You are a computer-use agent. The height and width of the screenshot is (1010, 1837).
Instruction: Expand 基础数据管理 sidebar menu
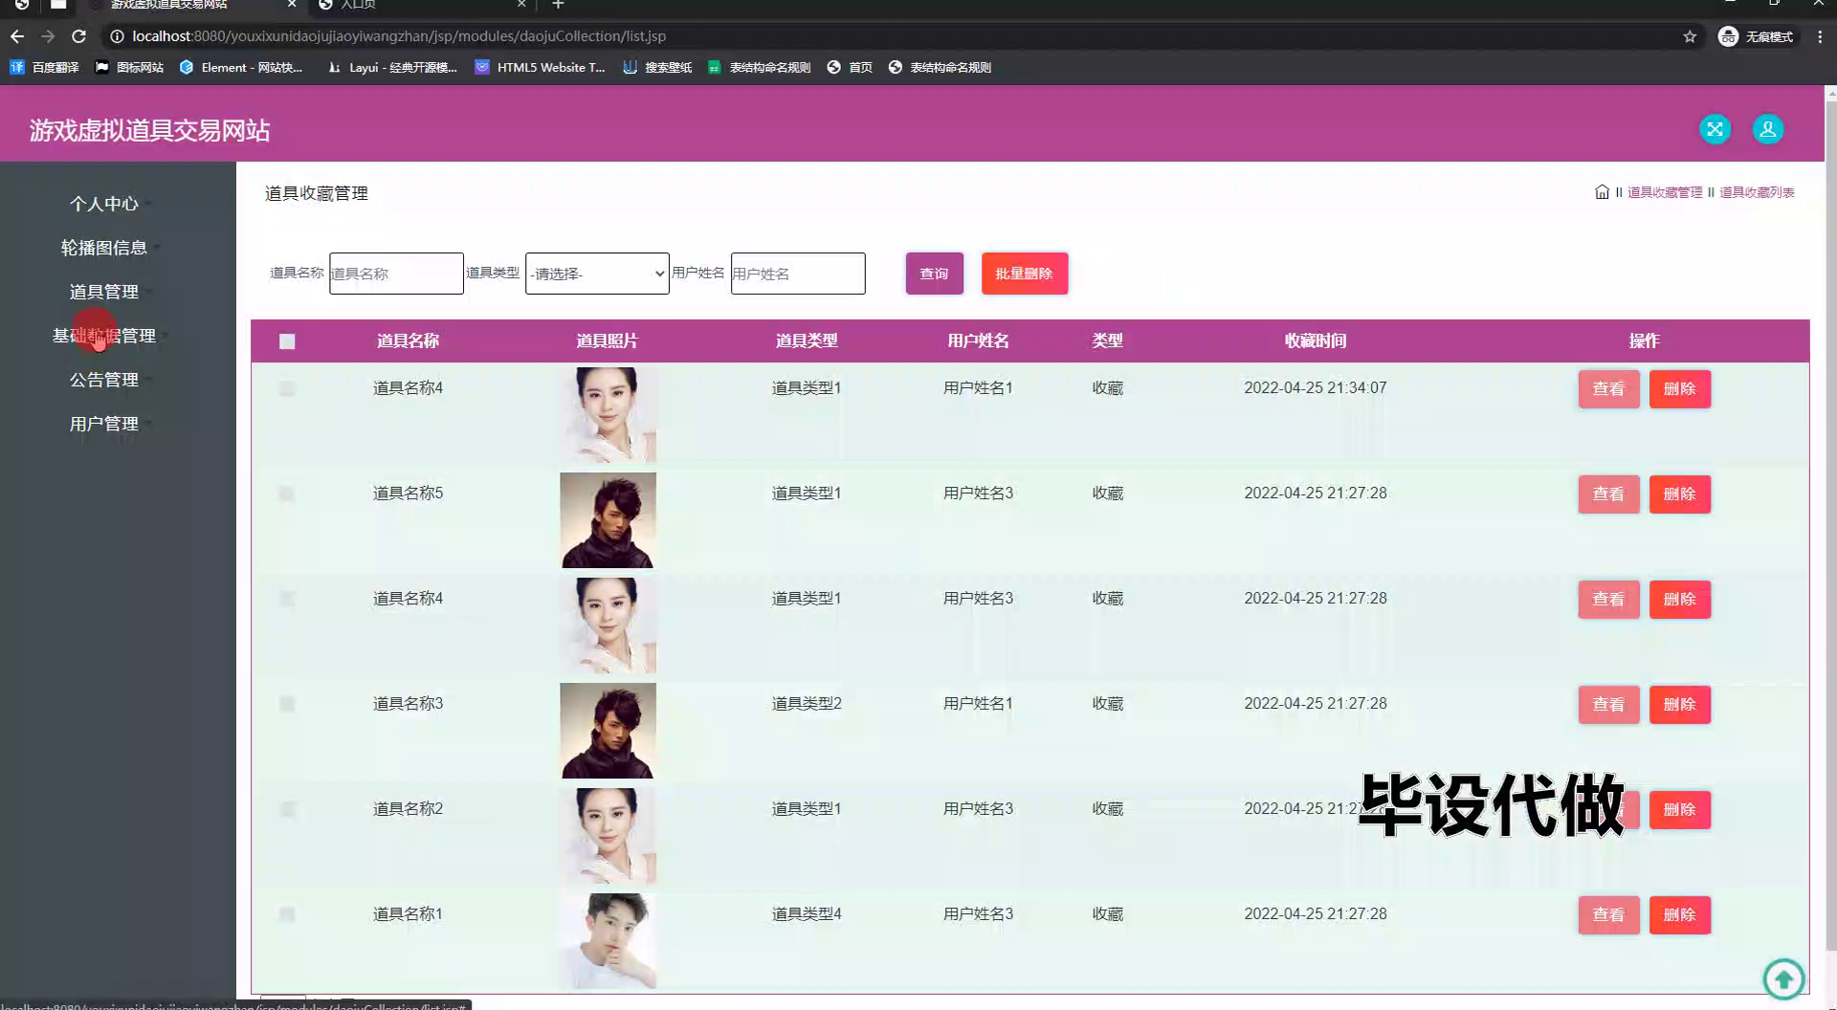104,336
